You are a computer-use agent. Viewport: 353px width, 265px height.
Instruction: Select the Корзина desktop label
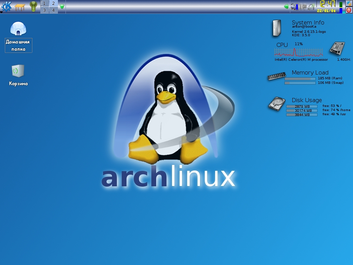18,84
